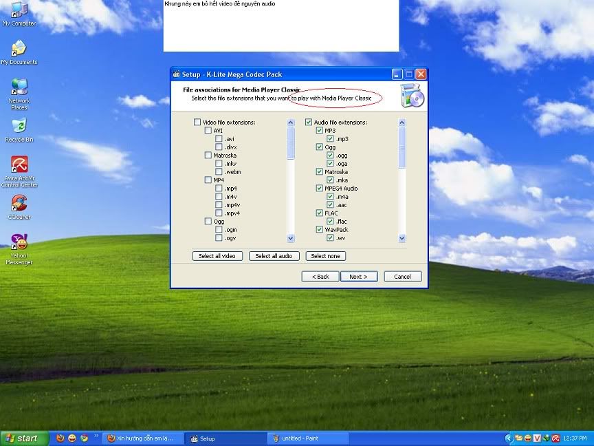Select the Recycle Bin desktop icon
Viewport: 594px width, 446px height.
[19, 130]
